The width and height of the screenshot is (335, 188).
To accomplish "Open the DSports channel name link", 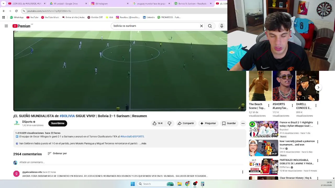I will 27,122.
